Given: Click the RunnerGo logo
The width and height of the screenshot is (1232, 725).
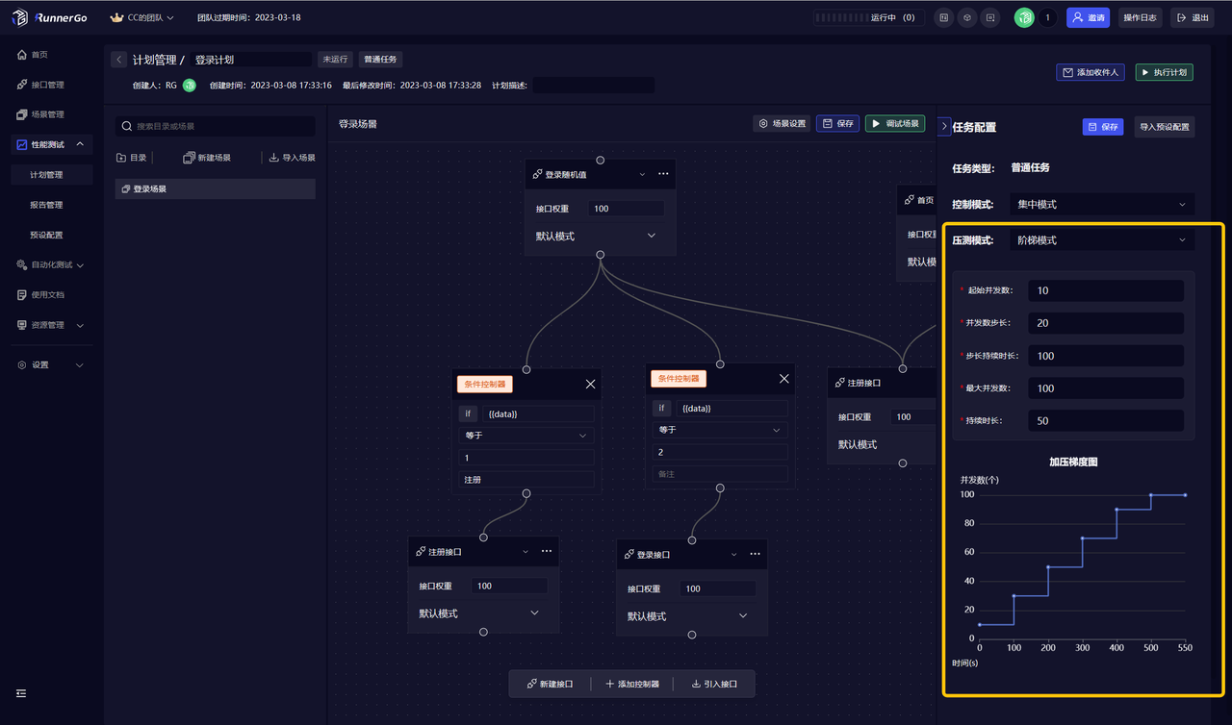Looking at the screenshot, I should [x=49, y=17].
